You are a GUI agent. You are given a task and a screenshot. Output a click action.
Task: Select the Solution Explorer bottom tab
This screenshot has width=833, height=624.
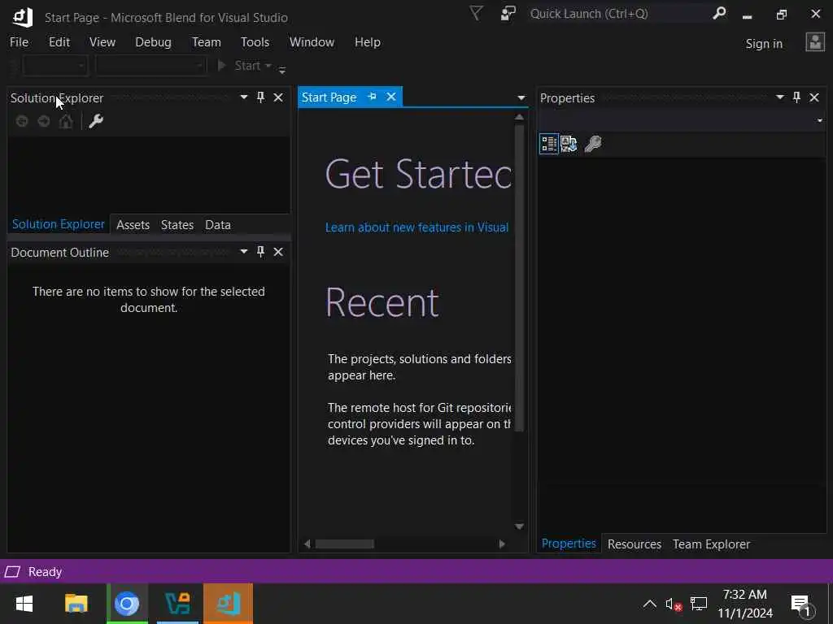point(59,224)
